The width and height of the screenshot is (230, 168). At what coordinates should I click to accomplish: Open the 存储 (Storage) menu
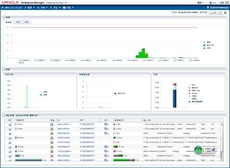(x=43, y=7)
